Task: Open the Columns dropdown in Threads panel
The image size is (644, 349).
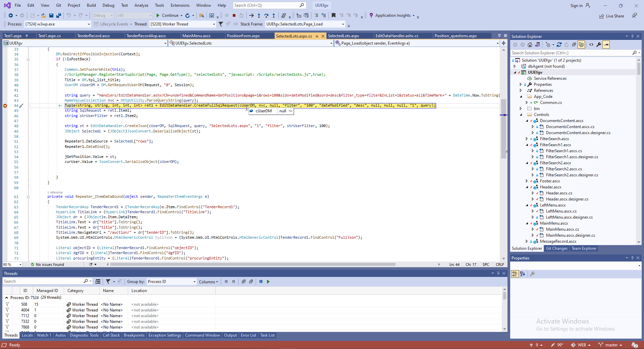Action: (x=208, y=282)
